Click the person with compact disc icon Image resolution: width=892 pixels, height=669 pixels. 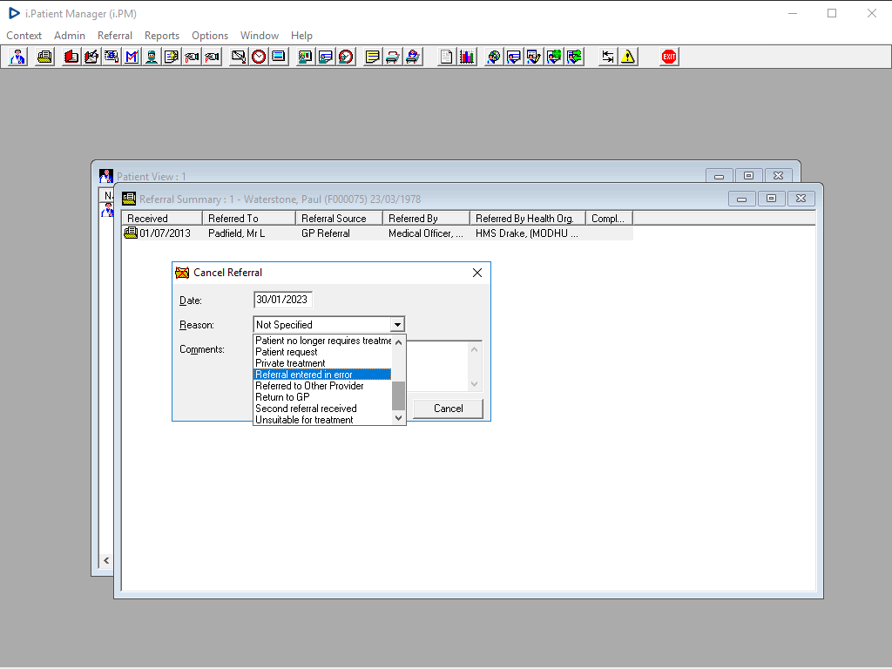click(493, 57)
